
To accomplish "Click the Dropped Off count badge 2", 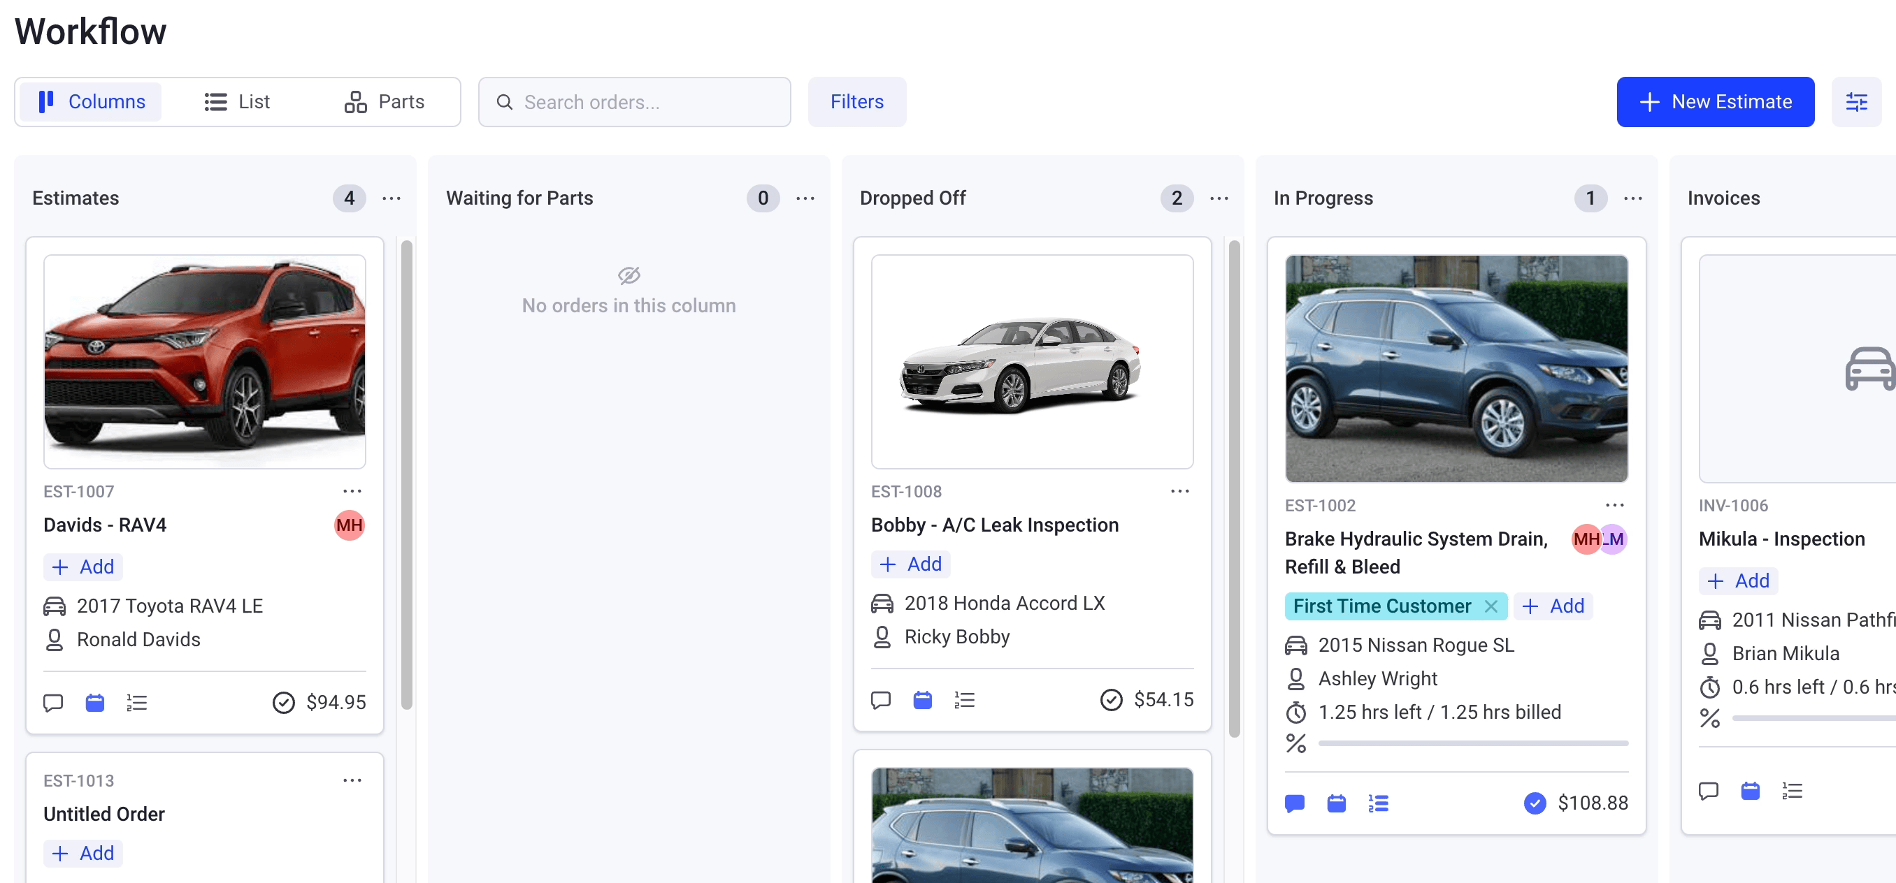I will (1176, 198).
